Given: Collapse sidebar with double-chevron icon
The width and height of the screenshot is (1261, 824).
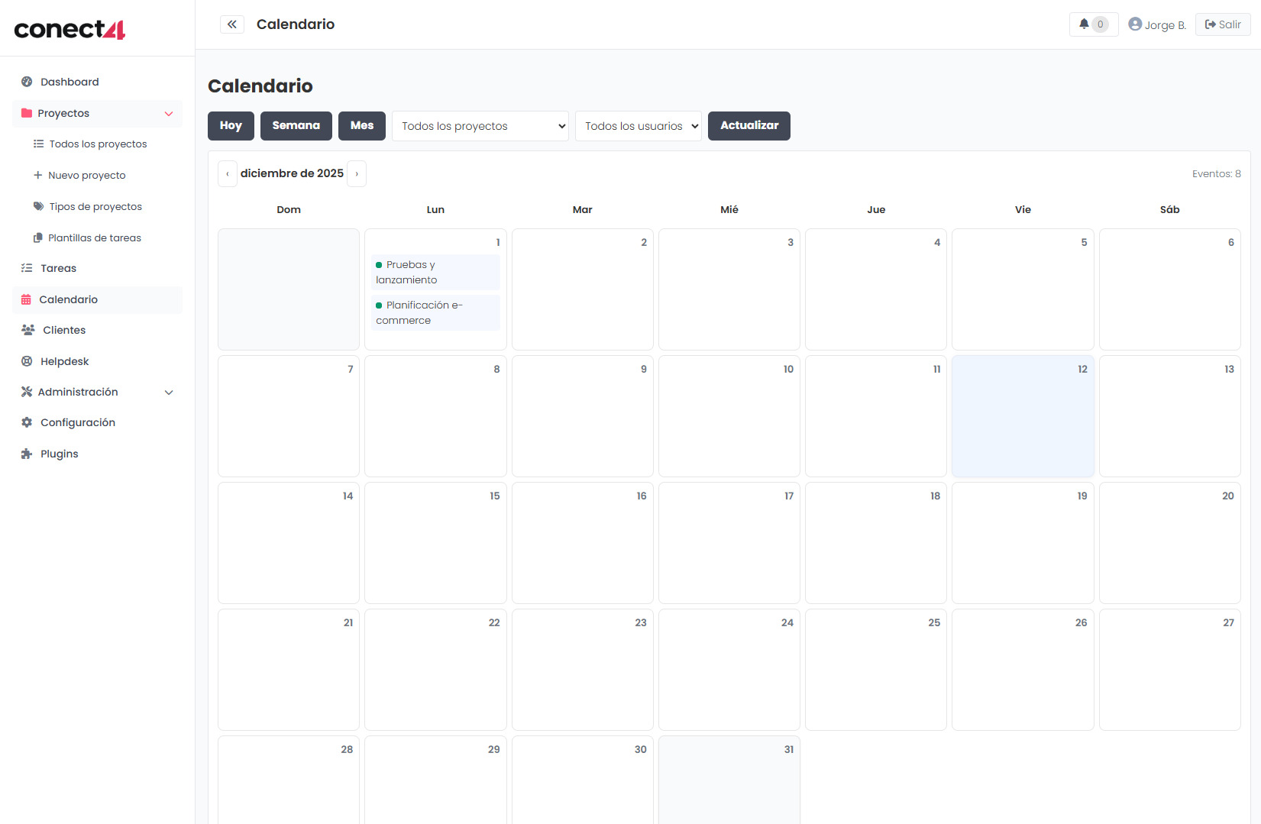Looking at the screenshot, I should (232, 24).
